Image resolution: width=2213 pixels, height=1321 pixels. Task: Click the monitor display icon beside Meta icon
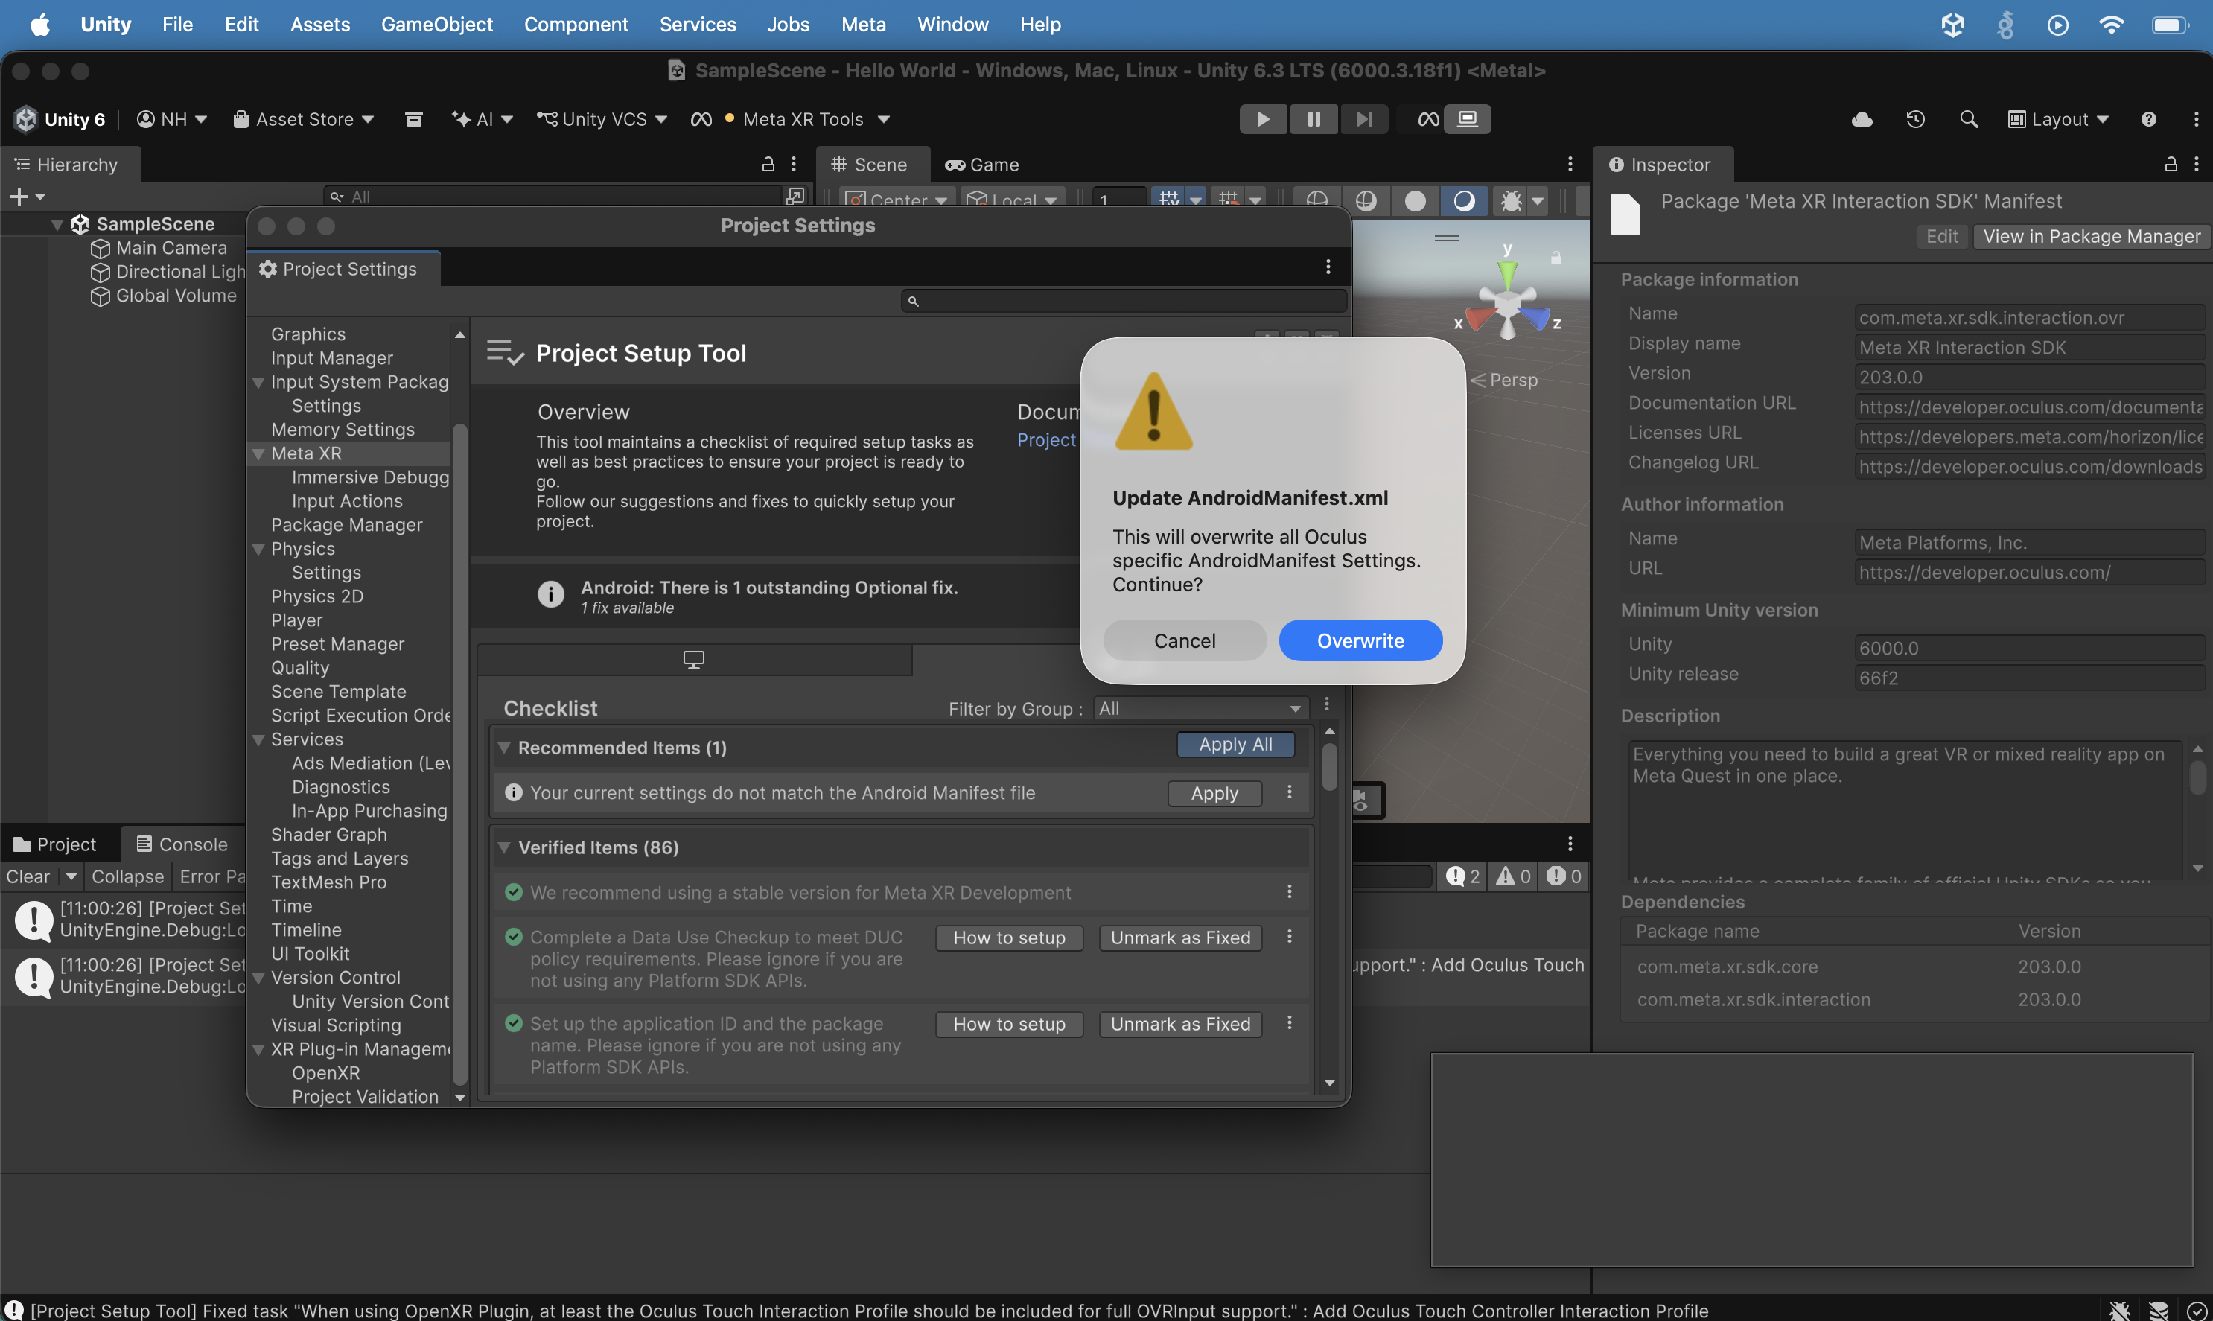(x=1467, y=119)
